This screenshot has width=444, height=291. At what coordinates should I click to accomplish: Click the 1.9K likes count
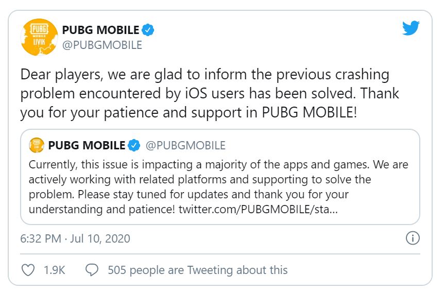coord(56,270)
